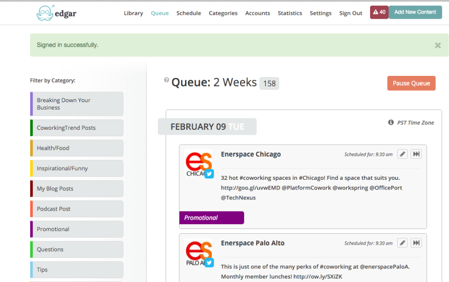Pause the queue
This screenshot has width=449, height=282.
click(411, 83)
